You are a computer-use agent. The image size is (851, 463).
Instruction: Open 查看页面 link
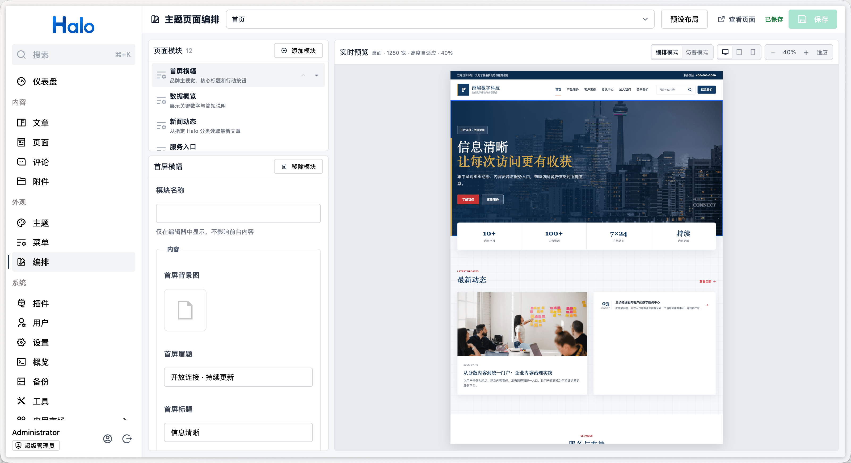pyautogui.click(x=737, y=19)
